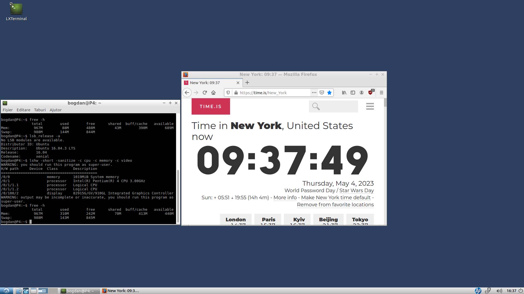This screenshot has height=294, width=524.
Task: Click the Firefox reload page icon
Action: (205, 93)
